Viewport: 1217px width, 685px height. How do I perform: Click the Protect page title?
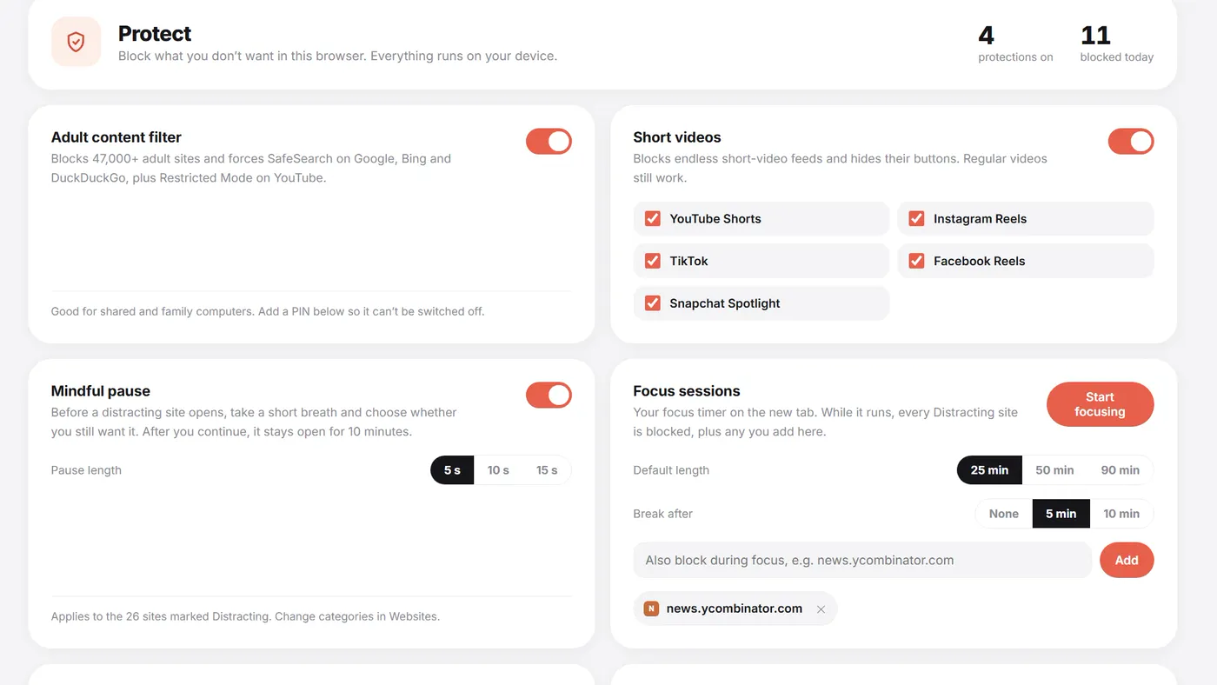tap(155, 34)
